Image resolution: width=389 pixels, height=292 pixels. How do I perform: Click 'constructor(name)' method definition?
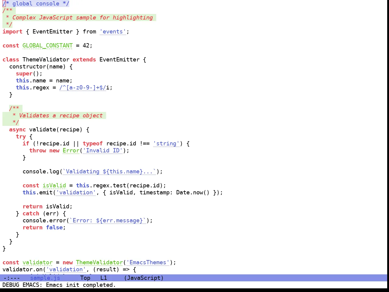tap(37, 67)
